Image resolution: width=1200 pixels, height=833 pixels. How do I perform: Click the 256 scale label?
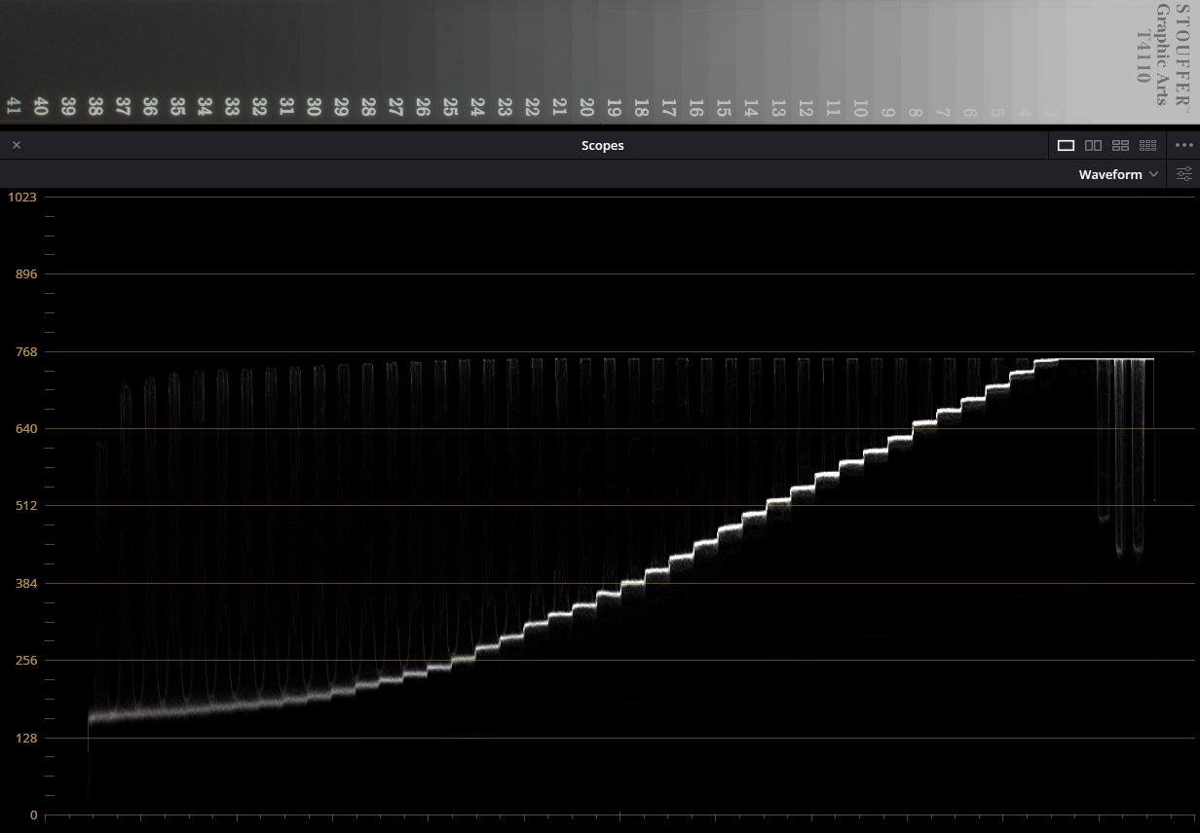[x=24, y=660]
